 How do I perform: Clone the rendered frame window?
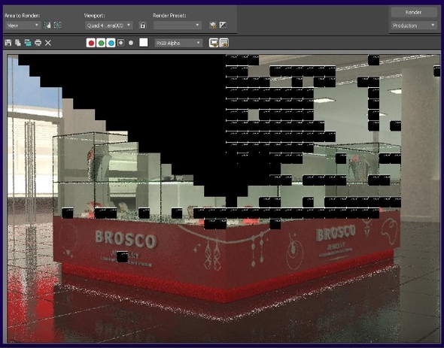(x=28, y=43)
